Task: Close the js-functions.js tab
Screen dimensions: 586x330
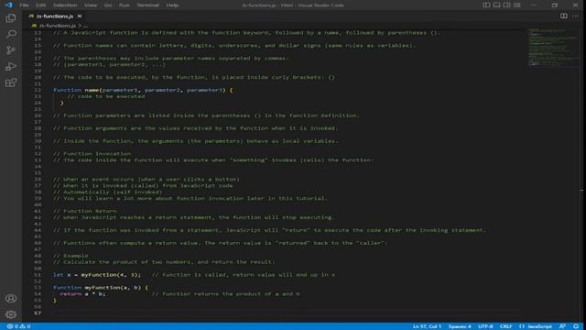Action: (x=80, y=16)
